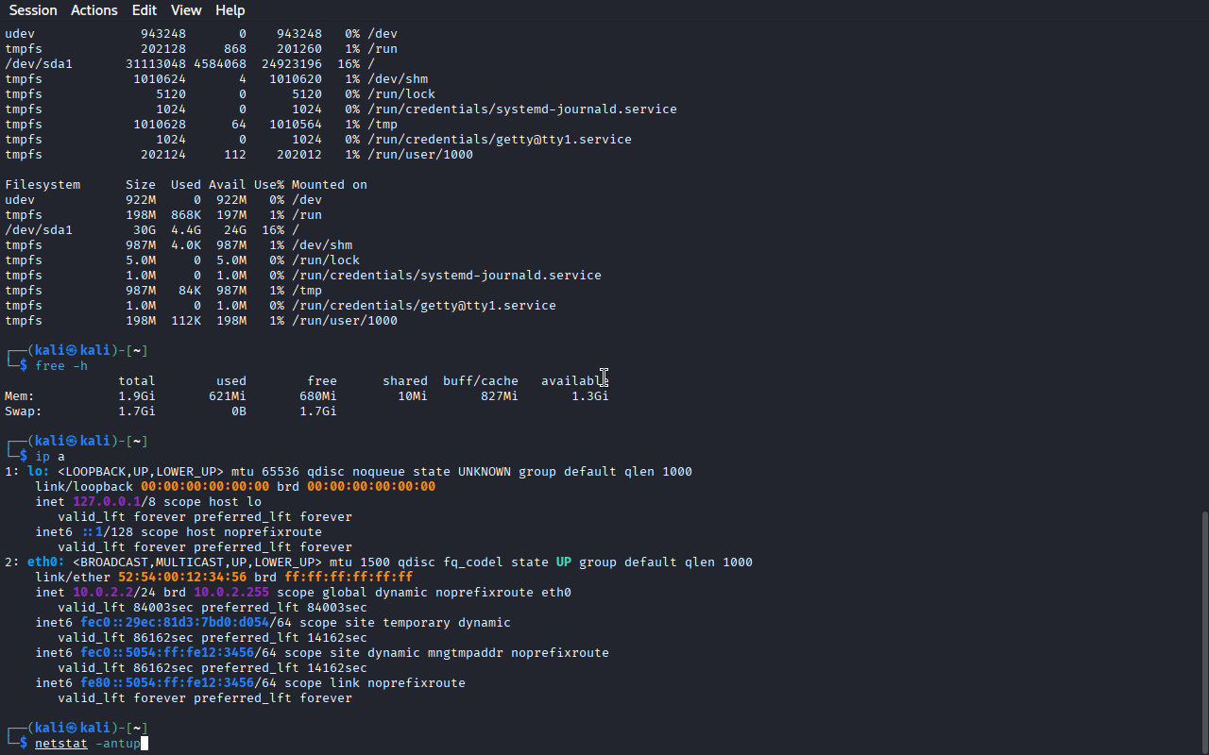Click the 30G size value for /dev/sda1

pos(144,230)
